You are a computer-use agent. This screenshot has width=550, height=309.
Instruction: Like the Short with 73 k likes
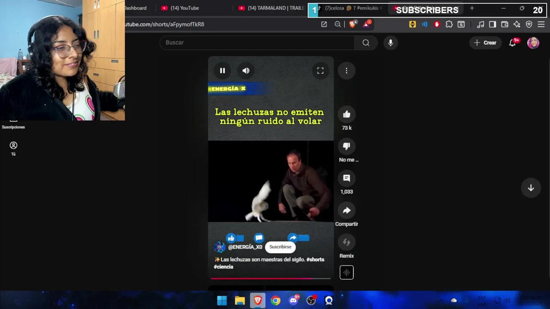click(347, 114)
